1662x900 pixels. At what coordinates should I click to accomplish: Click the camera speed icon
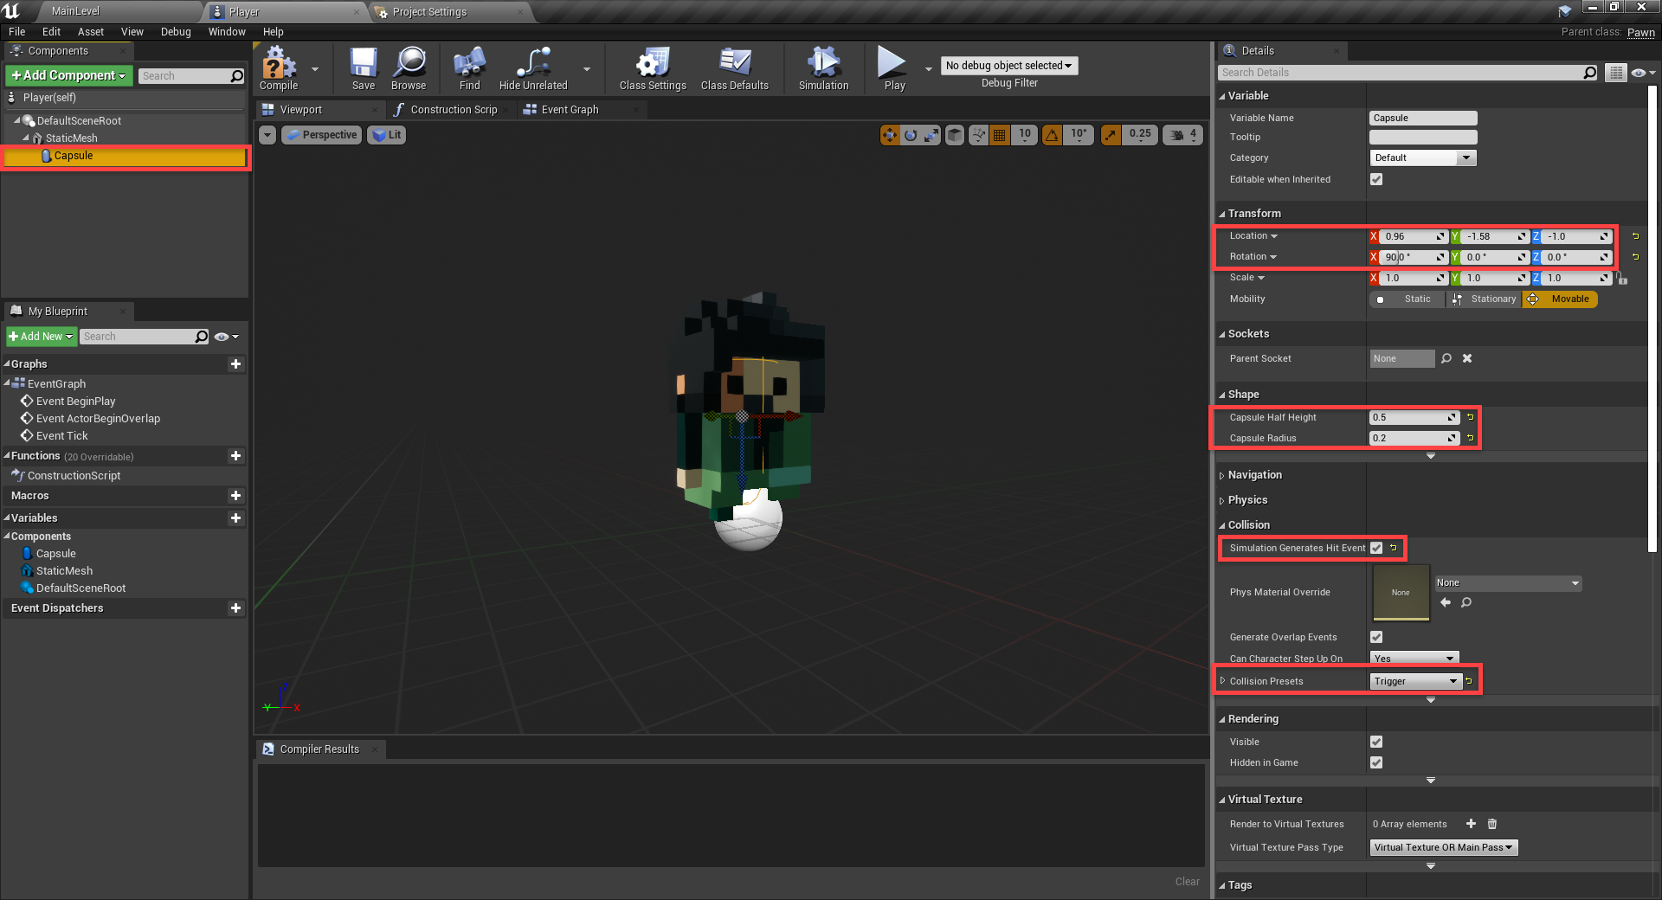pos(1177,135)
